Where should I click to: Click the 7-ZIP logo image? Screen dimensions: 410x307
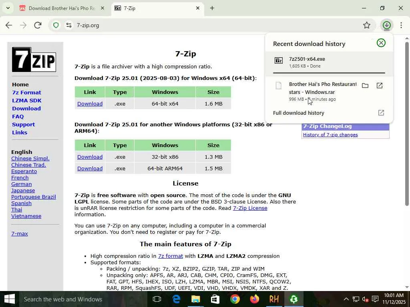pyautogui.click(x=34, y=60)
